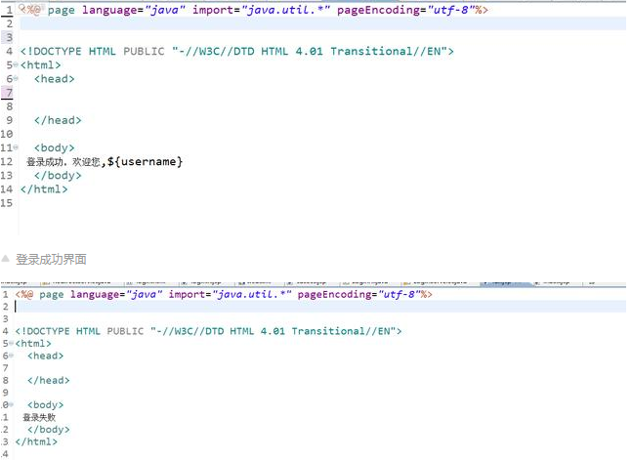This screenshot has width=632, height=460.
Task: Place cursor on highlighted line 3 of top editor
Action: (293, 37)
